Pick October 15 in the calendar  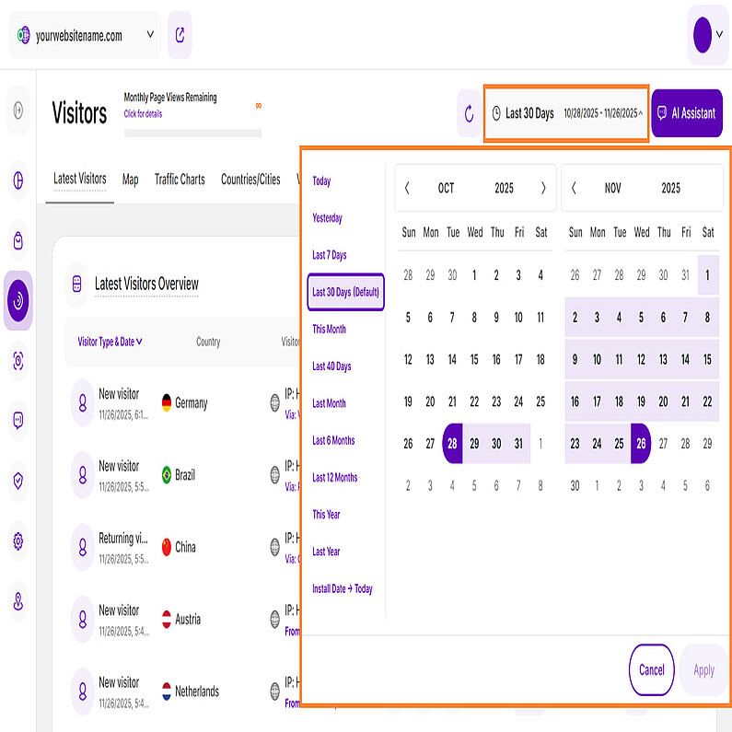[x=474, y=360]
